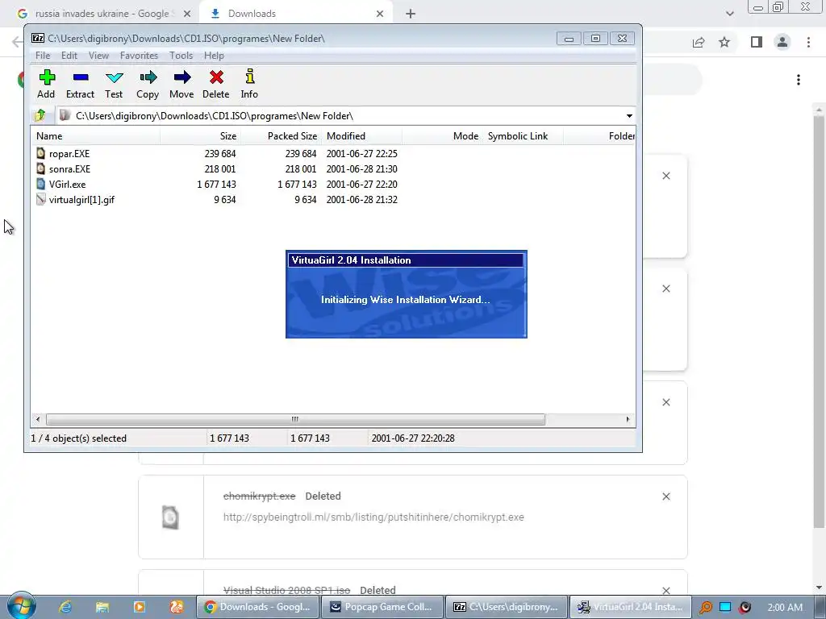This screenshot has height=619, width=826.
Task: Toggle Chrome side panel icon
Action: pos(757,42)
